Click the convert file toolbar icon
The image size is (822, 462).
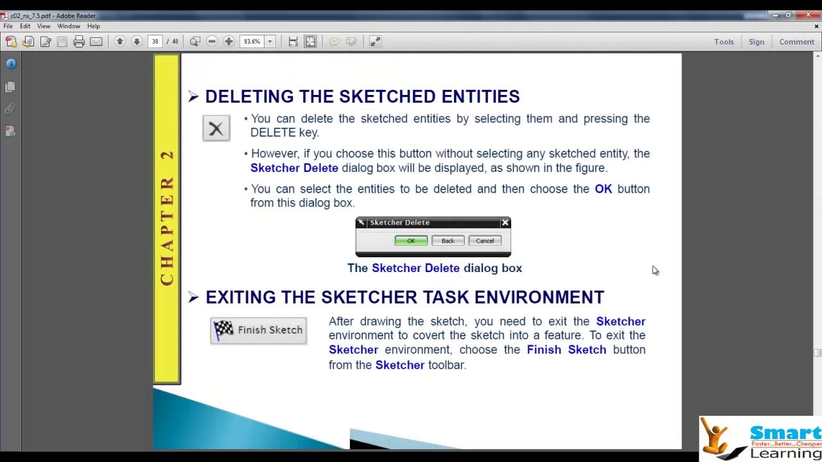[28, 42]
